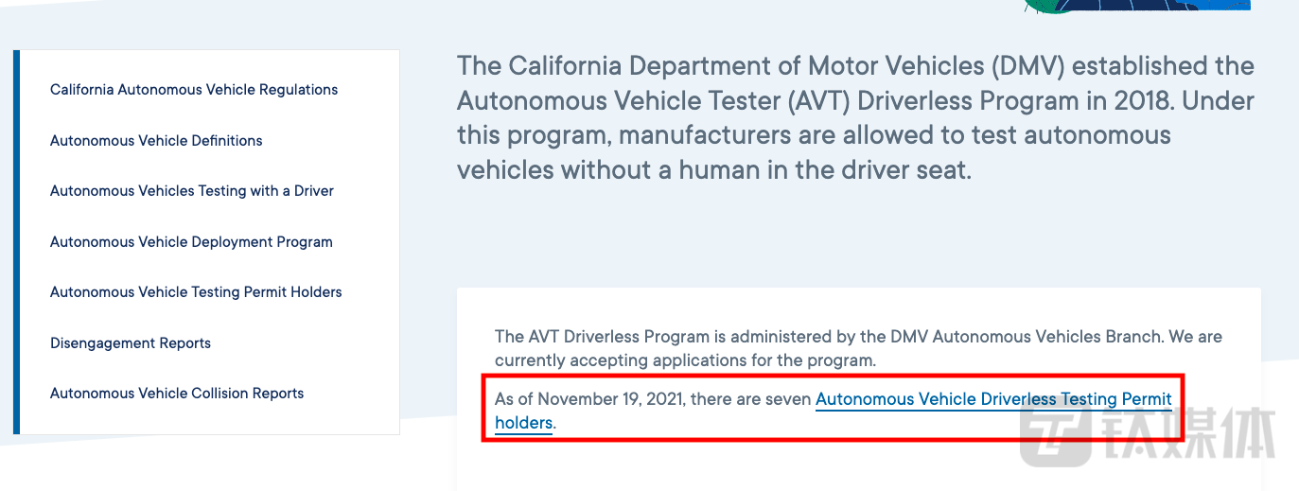Visit Autonomous Vehicle Testing Permit Holders page

coord(196,292)
